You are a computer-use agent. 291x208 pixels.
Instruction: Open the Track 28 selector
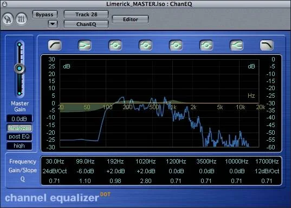point(86,15)
